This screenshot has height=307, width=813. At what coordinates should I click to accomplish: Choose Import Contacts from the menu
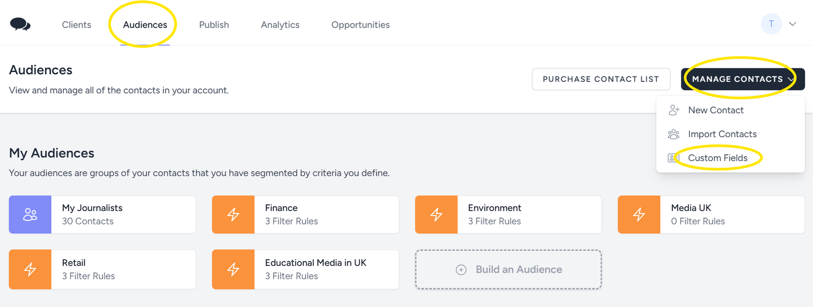click(722, 134)
